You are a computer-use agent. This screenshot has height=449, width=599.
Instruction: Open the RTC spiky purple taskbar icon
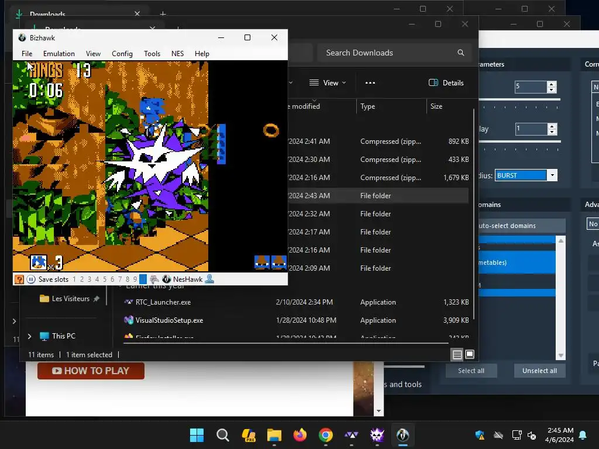click(377, 435)
